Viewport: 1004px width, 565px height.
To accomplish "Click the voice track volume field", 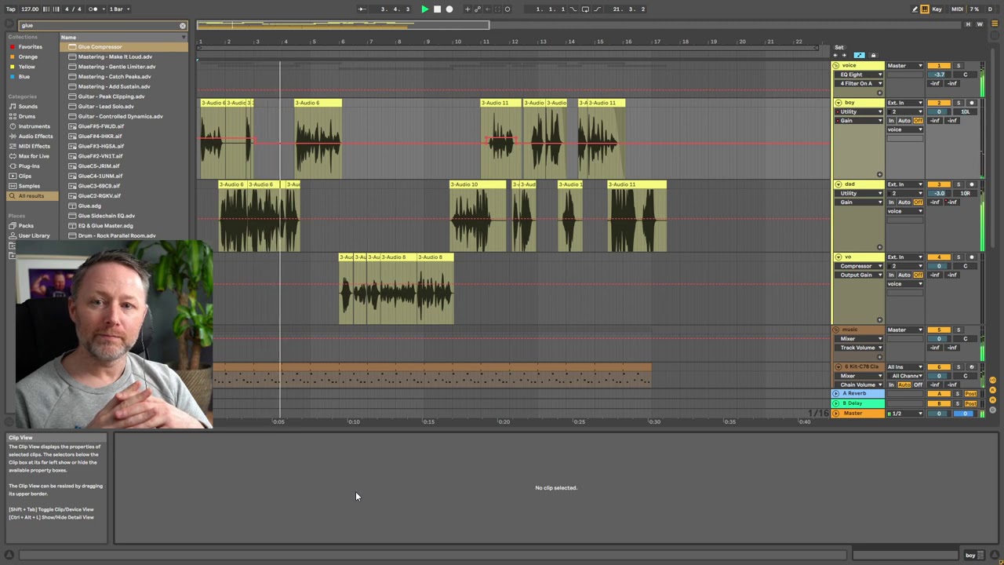I will click(939, 75).
